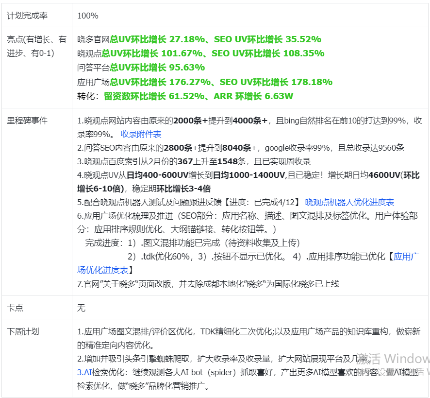Click the 完成进度: 1).图文混排功能已完成 line
The image size is (430, 398).
pyautogui.click(x=192, y=243)
